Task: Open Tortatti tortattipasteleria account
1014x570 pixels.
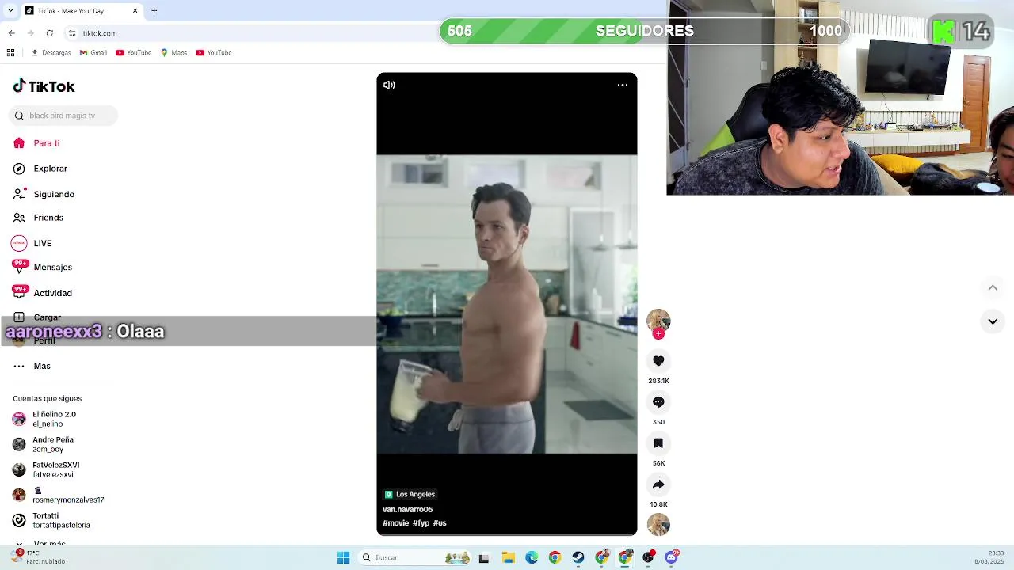Action: (52, 520)
